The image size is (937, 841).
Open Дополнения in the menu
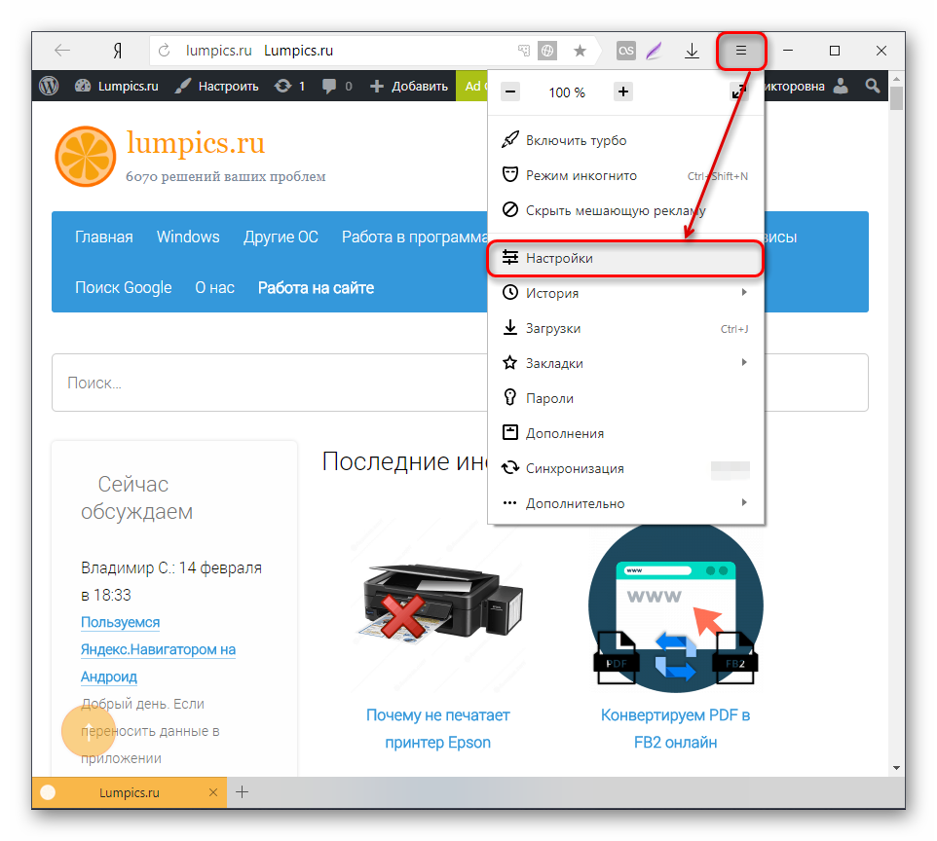click(x=625, y=433)
